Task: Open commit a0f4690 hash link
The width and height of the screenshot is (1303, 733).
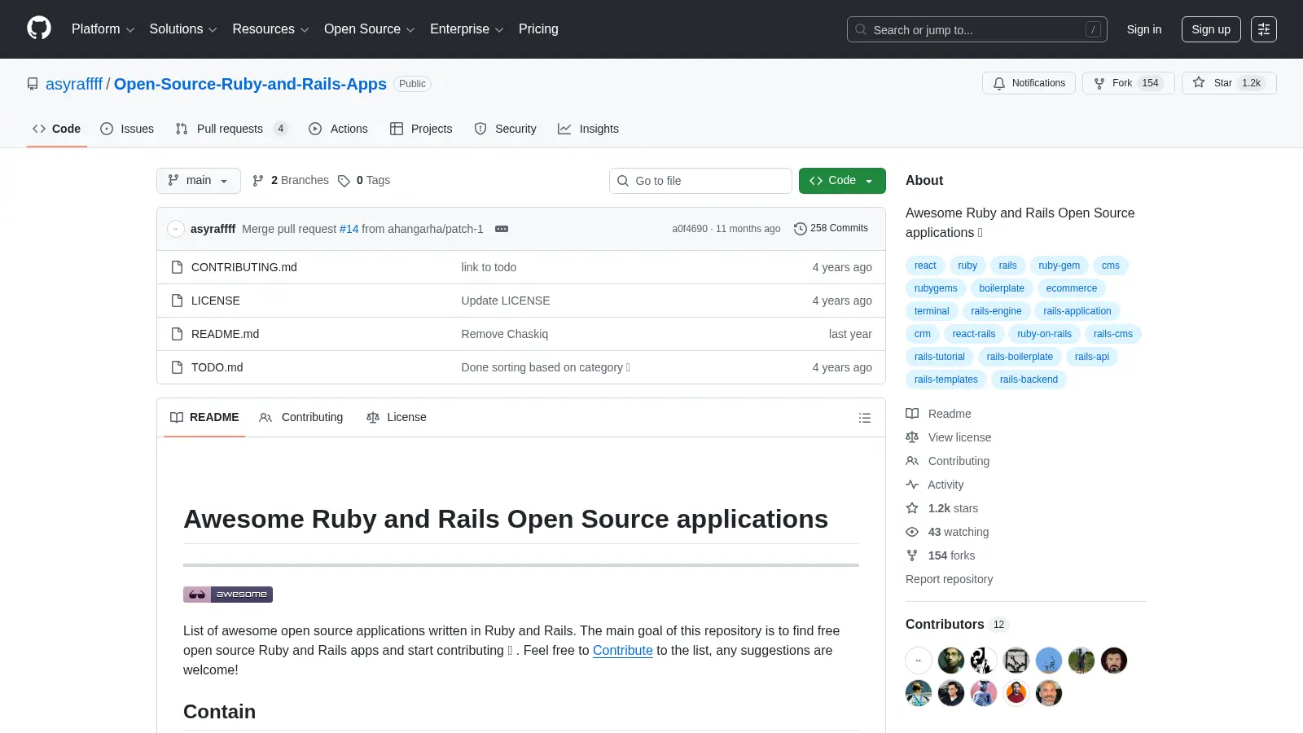Action: tap(689, 229)
